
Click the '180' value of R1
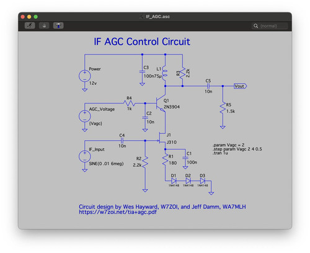pyautogui.click(x=173, y=163)
